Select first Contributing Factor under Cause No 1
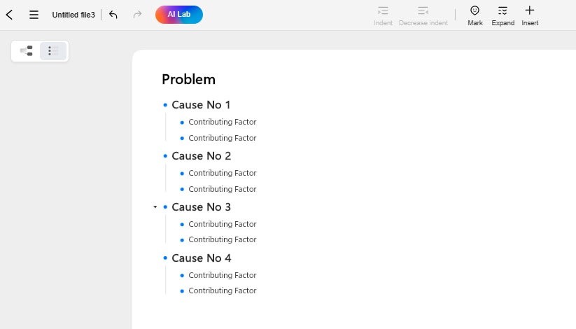Screen dimensions: 576x329 (x=223, y=122)
